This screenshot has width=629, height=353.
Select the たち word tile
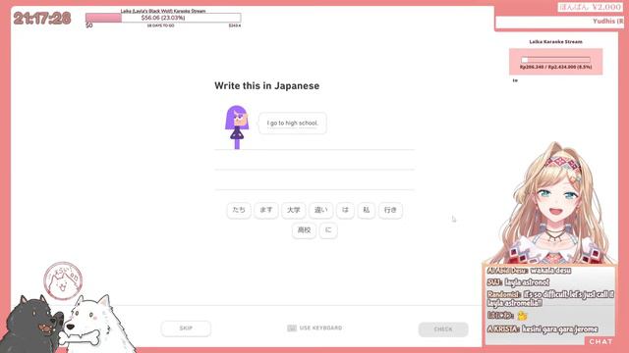point(239,210)
